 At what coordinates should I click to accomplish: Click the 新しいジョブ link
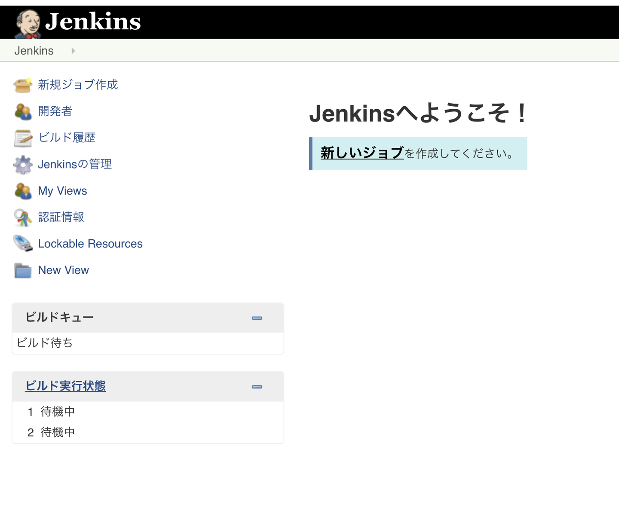362,153
